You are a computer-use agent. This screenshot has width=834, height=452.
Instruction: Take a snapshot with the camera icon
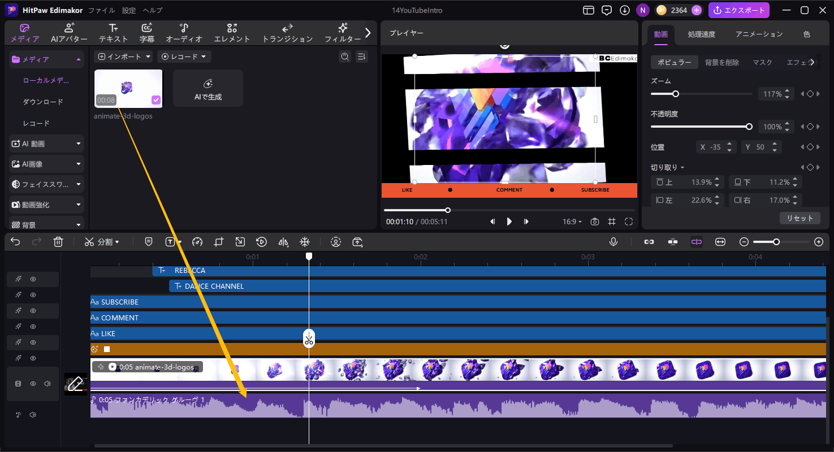[594, 221]
